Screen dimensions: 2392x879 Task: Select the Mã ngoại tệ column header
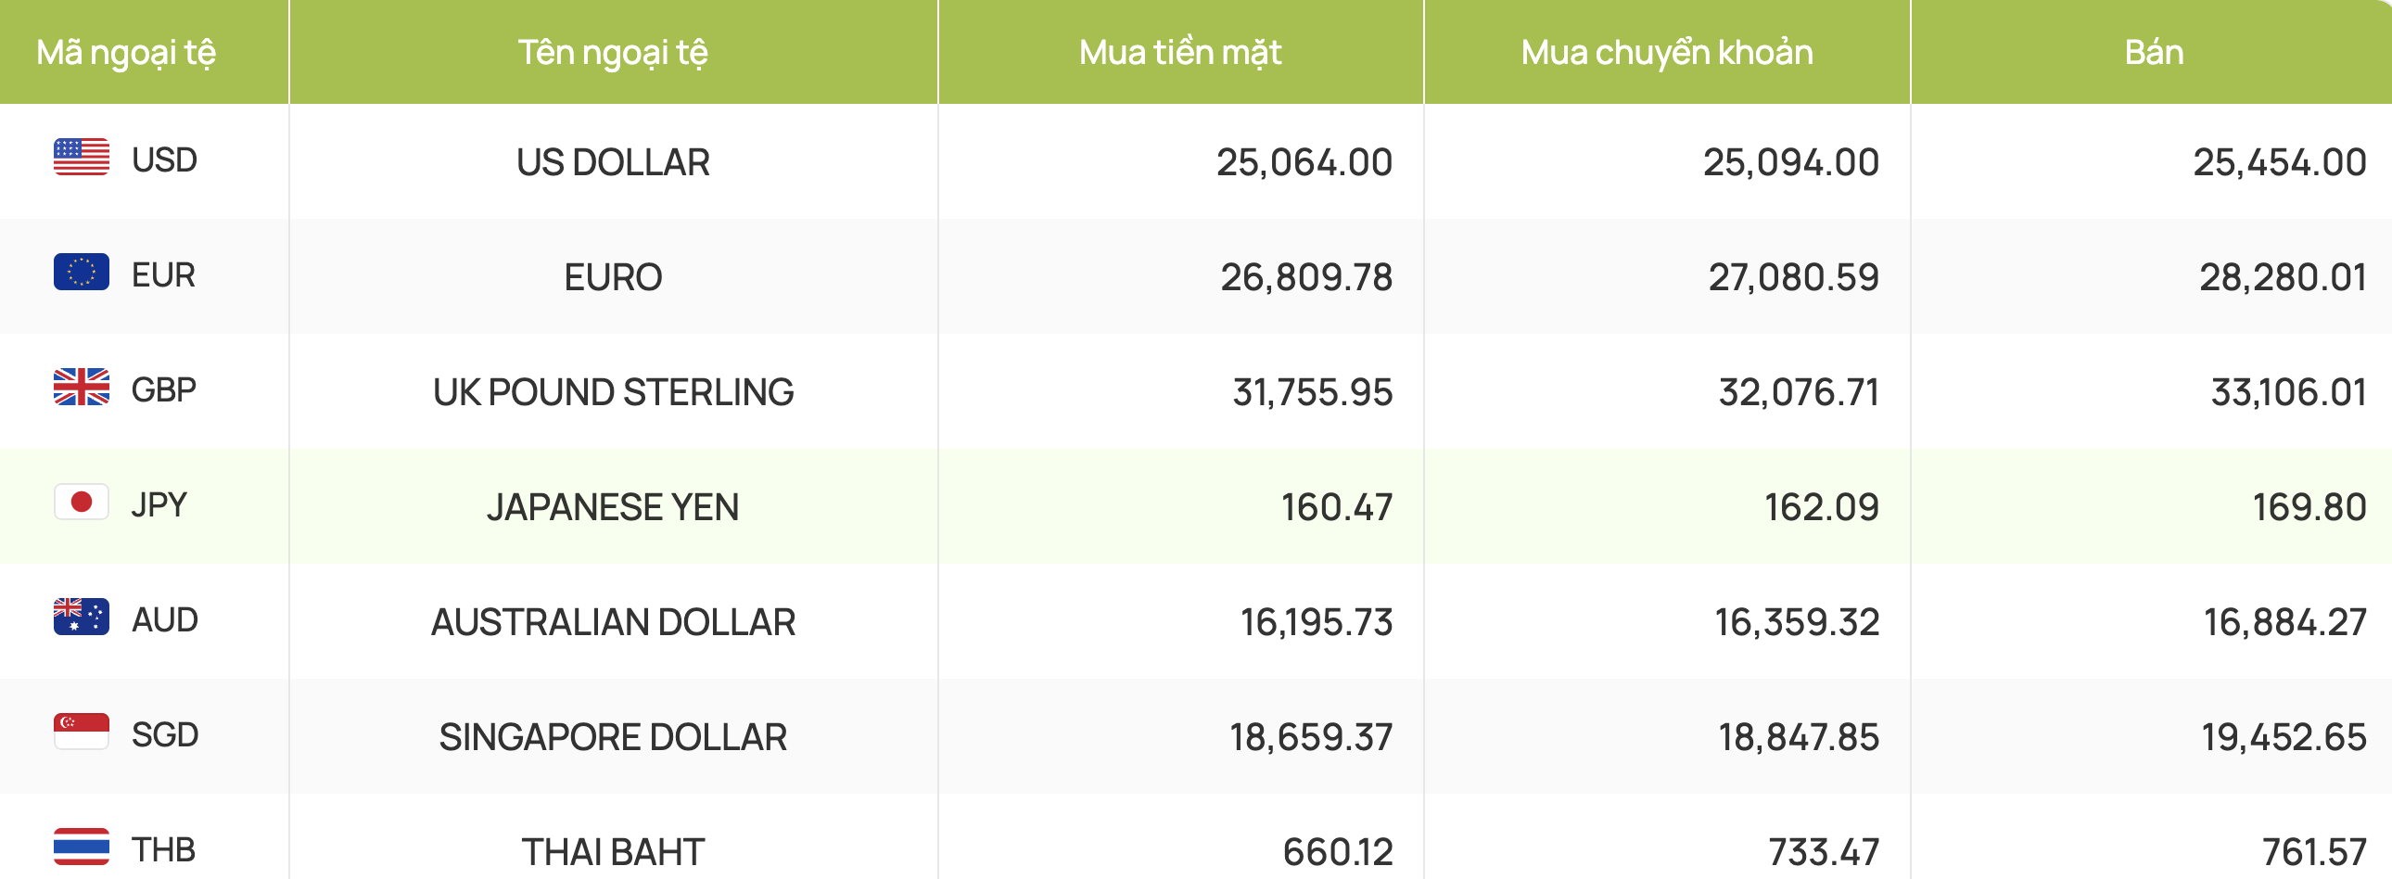126,53
